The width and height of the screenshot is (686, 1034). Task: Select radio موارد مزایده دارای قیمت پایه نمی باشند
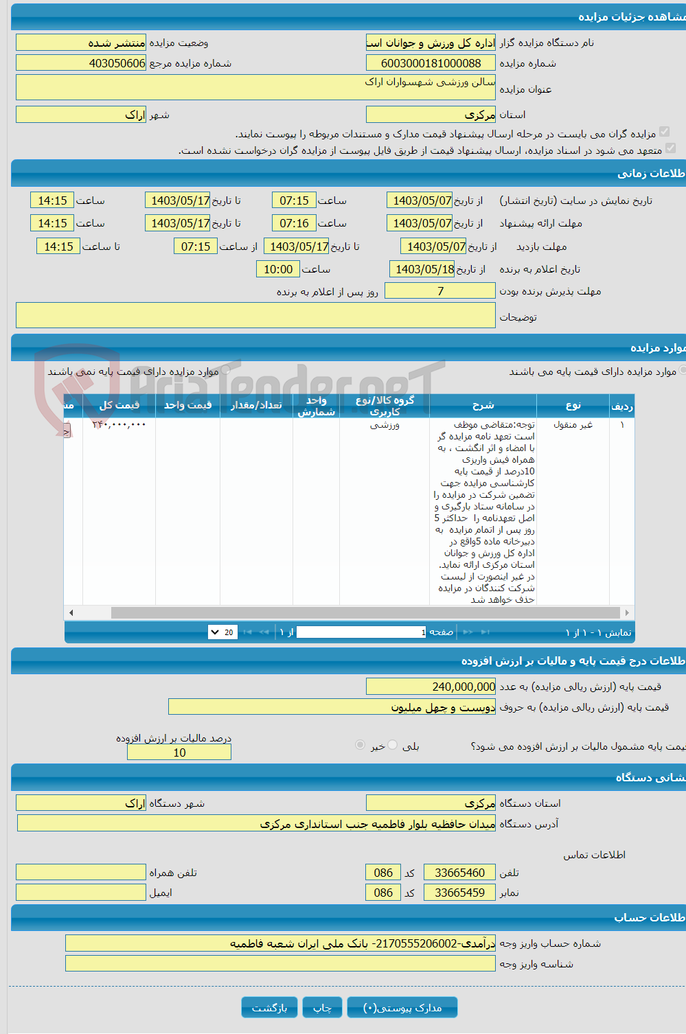point(225,371)
